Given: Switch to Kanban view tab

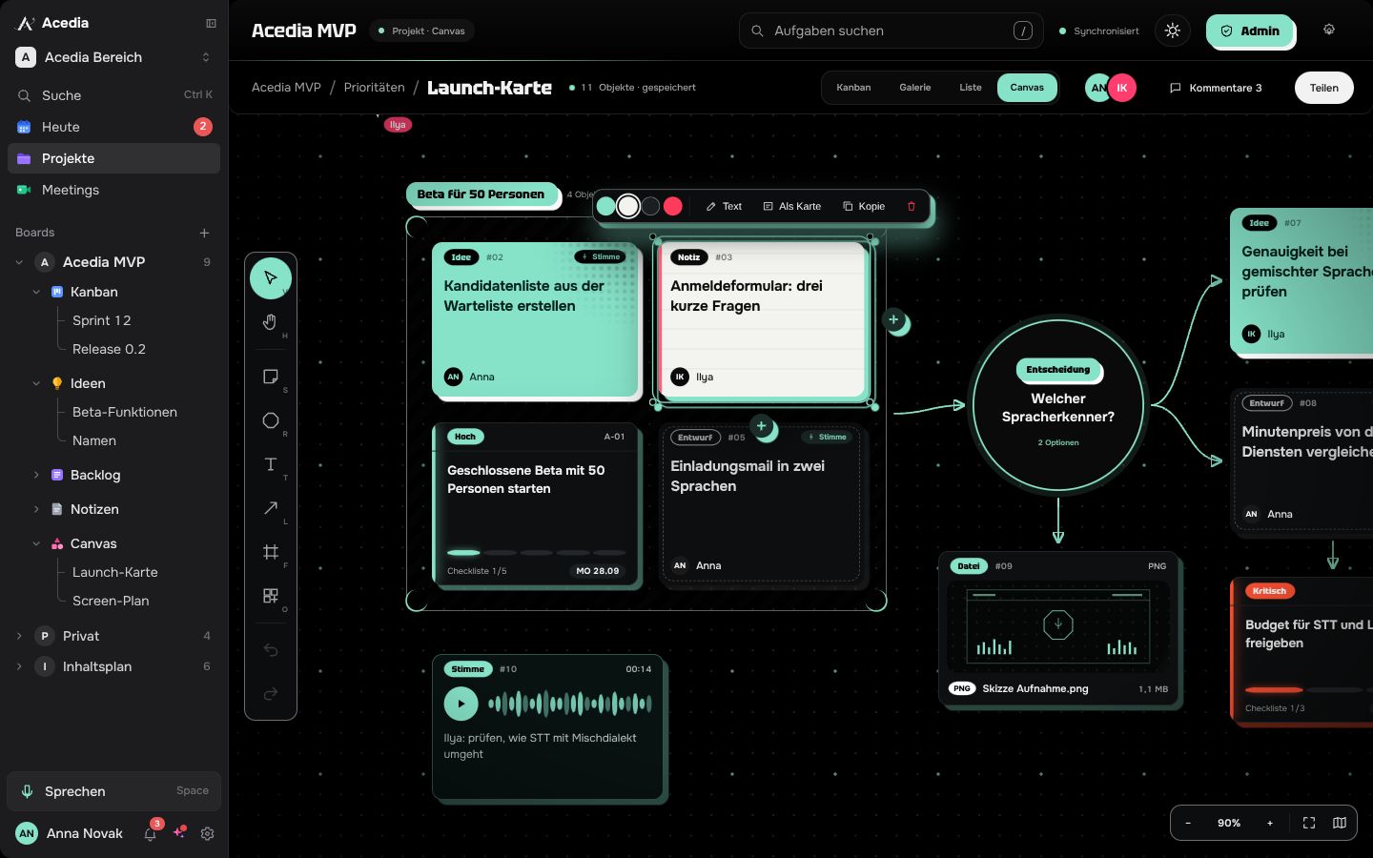Looking at the screenshot, I should click(853, 88).
